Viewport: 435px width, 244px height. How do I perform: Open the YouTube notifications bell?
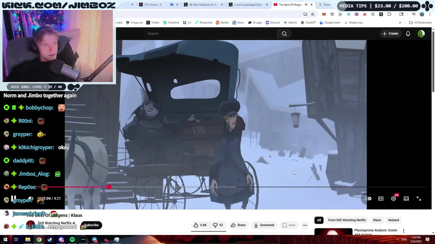[x=408, y=34]
